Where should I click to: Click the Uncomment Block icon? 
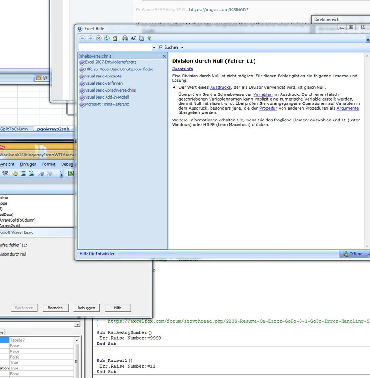coord(31,173)
